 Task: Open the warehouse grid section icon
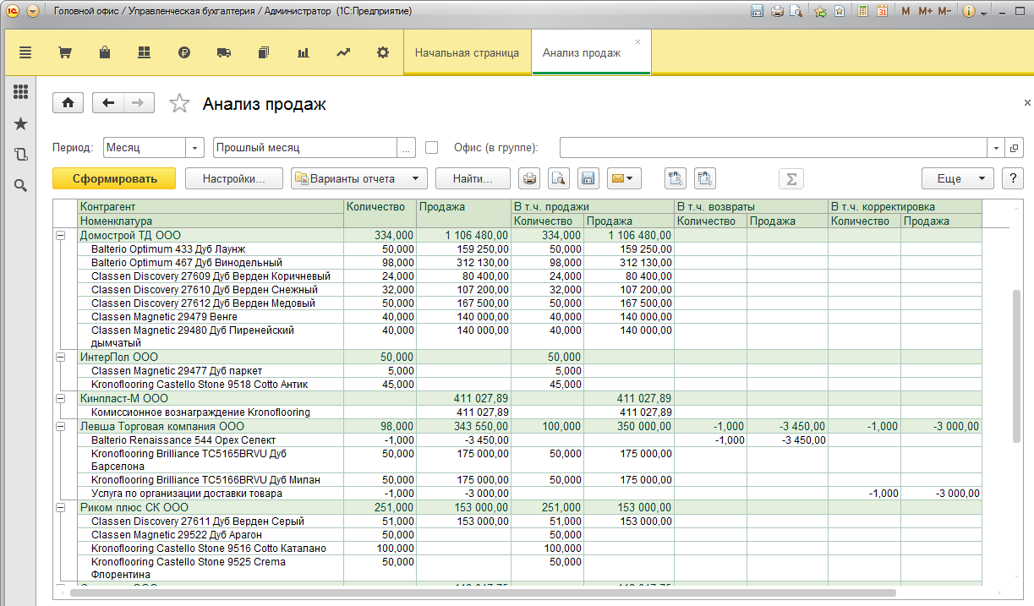tap(144, 52)
